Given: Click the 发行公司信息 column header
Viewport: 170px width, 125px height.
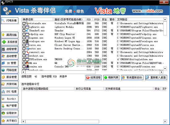Looking at the screenshot, I should coord(89,89).
